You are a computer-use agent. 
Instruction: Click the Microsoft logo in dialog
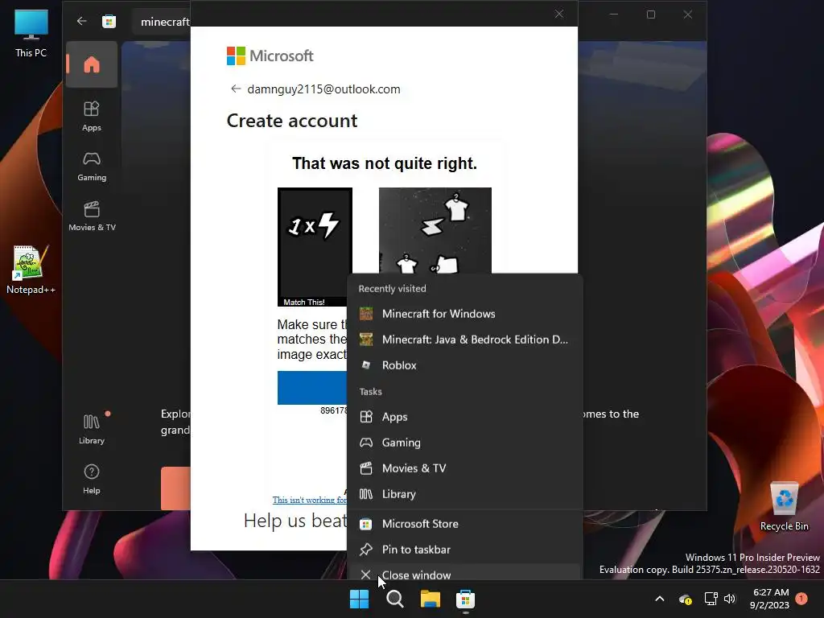pyautogui.click(x=270, y=56)
